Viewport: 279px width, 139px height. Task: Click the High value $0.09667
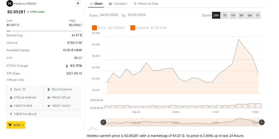76,25
